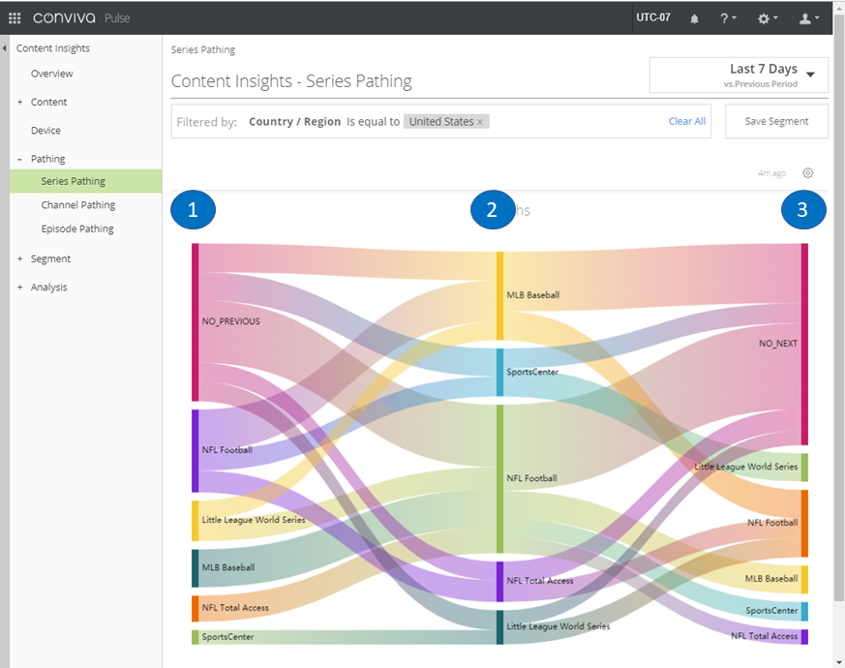Viewport: 845px width, 668px height.
Task: Click the UTC-07 timezone indicator
Action: tap(653, 17)
